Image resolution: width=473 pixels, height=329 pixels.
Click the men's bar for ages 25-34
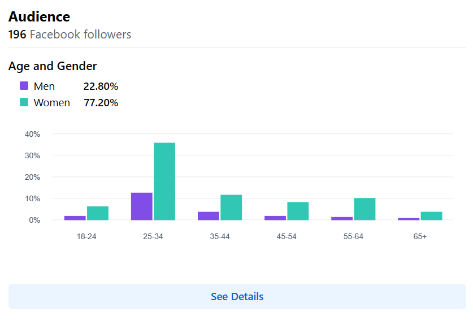pyautogui.click(x=142, y=206)
